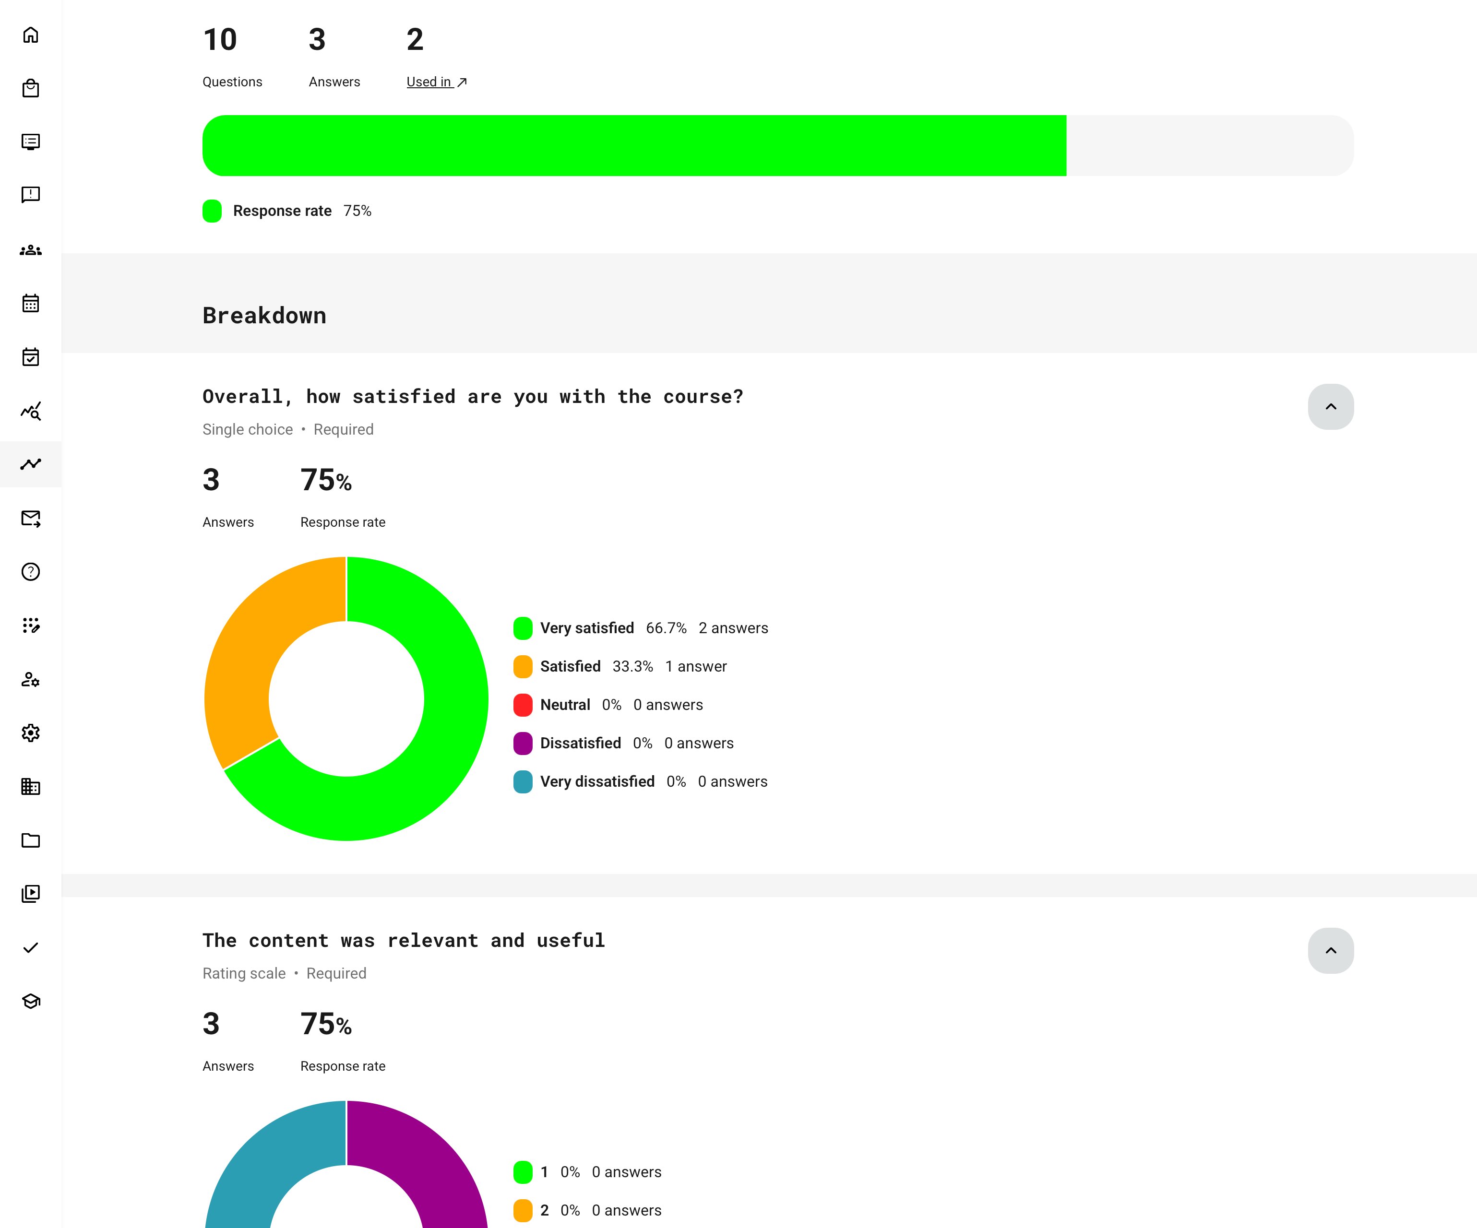Open the organization building section
This screenshot has width=1477, height=1228.
pos(32,787)
